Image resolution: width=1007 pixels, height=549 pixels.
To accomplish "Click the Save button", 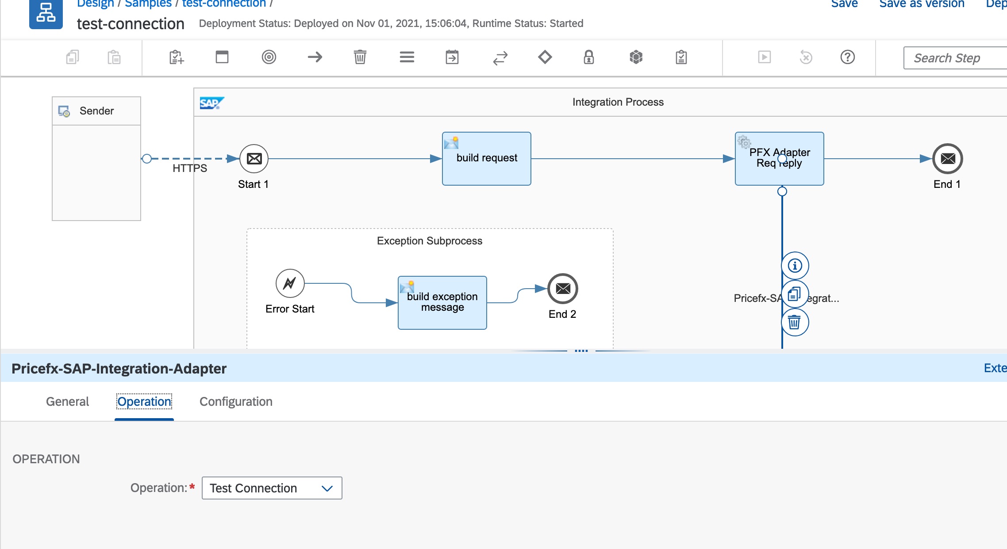I will (844, 4).
